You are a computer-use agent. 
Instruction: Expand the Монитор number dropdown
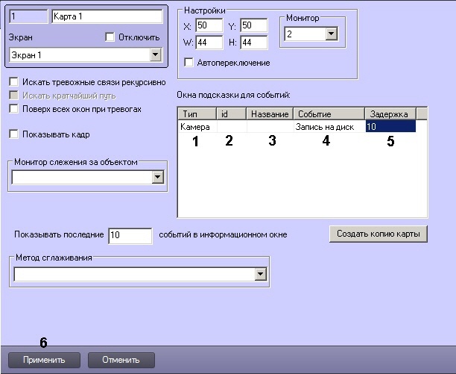pos(331,34)
